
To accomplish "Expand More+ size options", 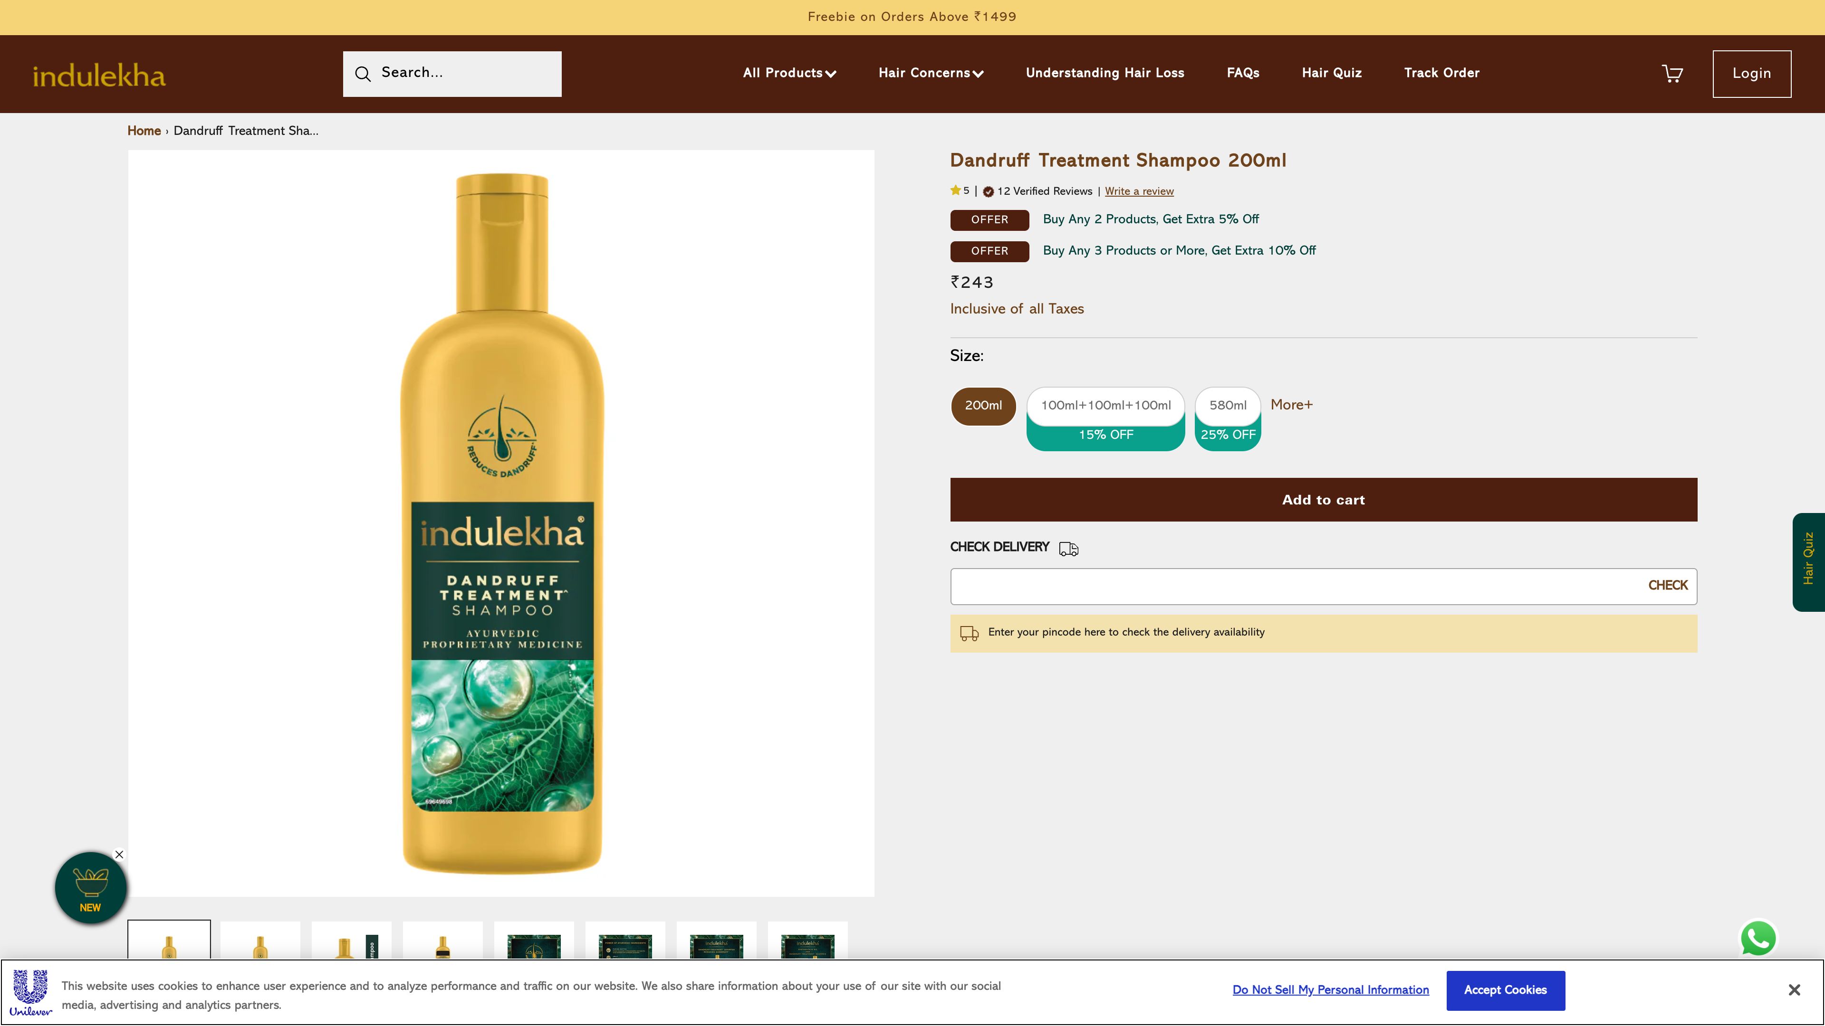I will 1291,405.
